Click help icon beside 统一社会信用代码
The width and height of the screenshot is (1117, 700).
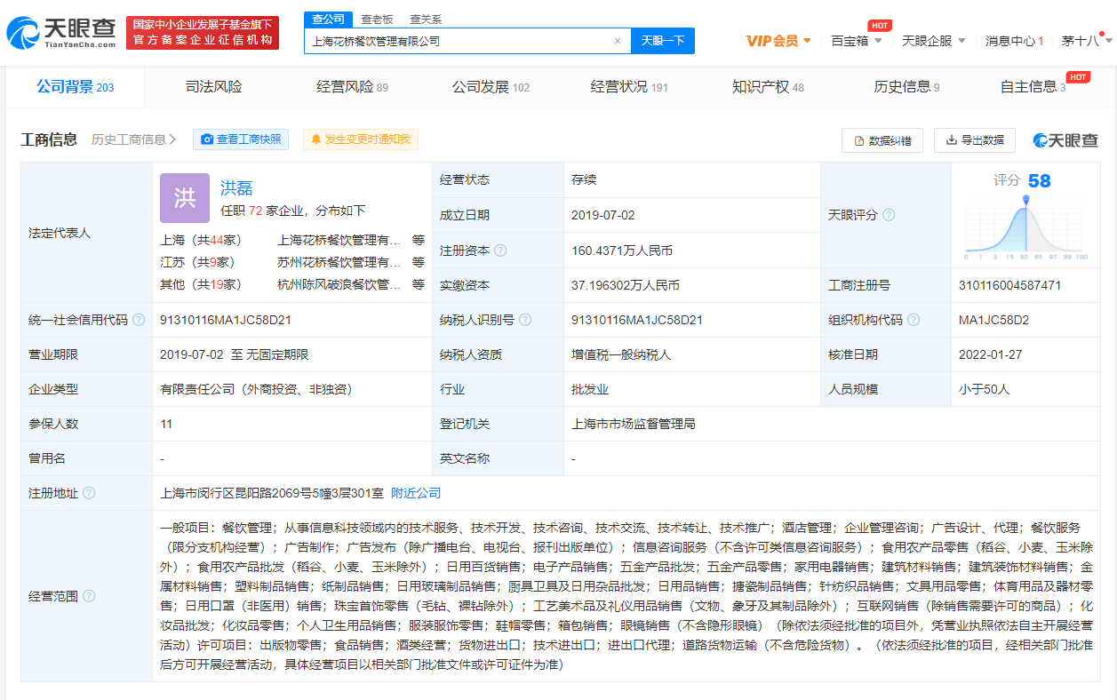click(139, 320)
